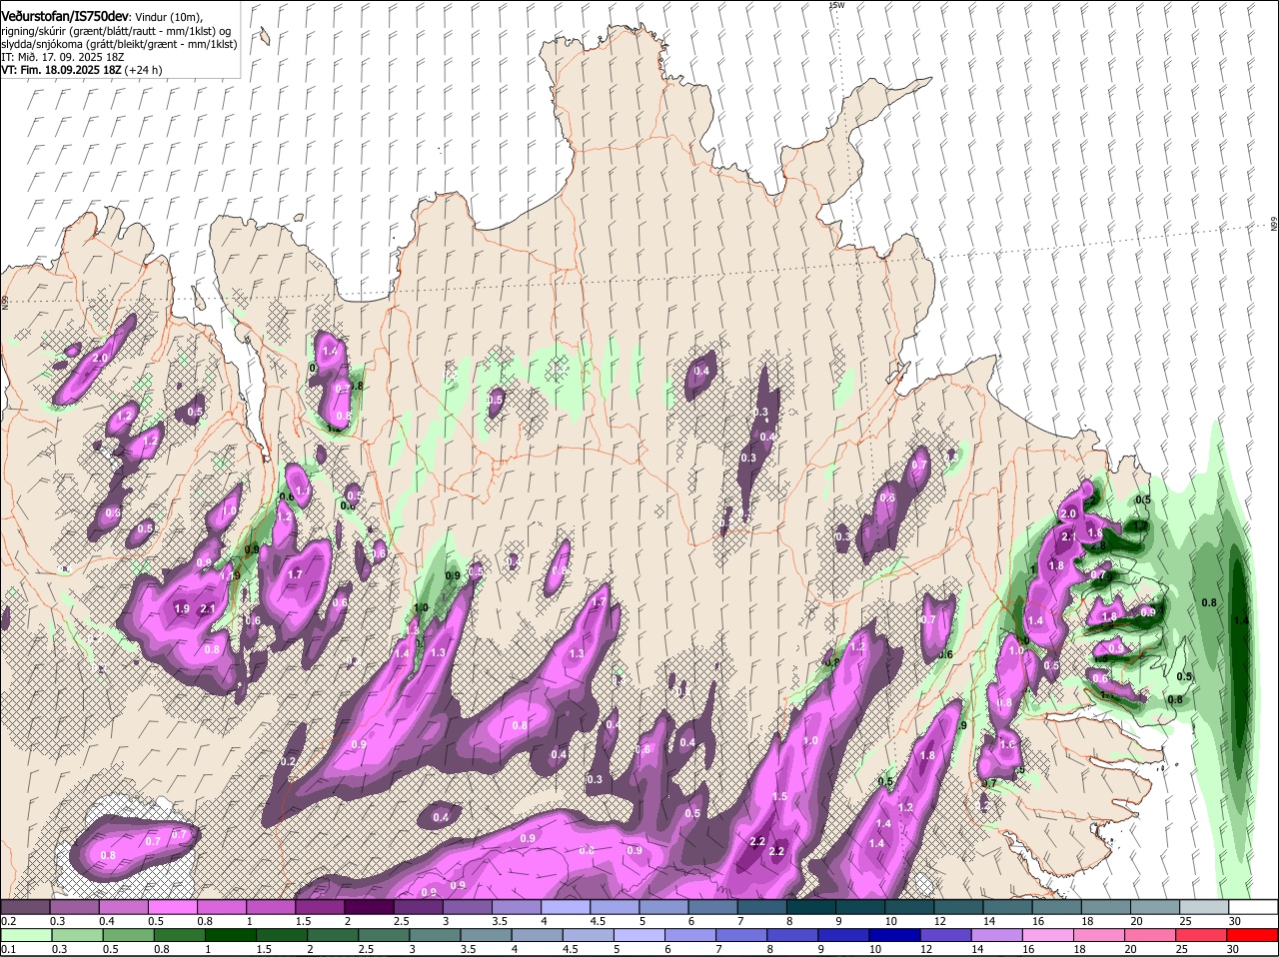This screenshot has height=957, width=1279.
Task: Click the VT: Fim. 18.09.2025 18Z (+24 h) line
Action: pos(82,70)
